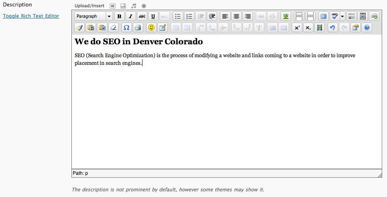Open the Paragraph format dropdown
The width and height of the screenshot is (387, 197).
tap(94, 16)
